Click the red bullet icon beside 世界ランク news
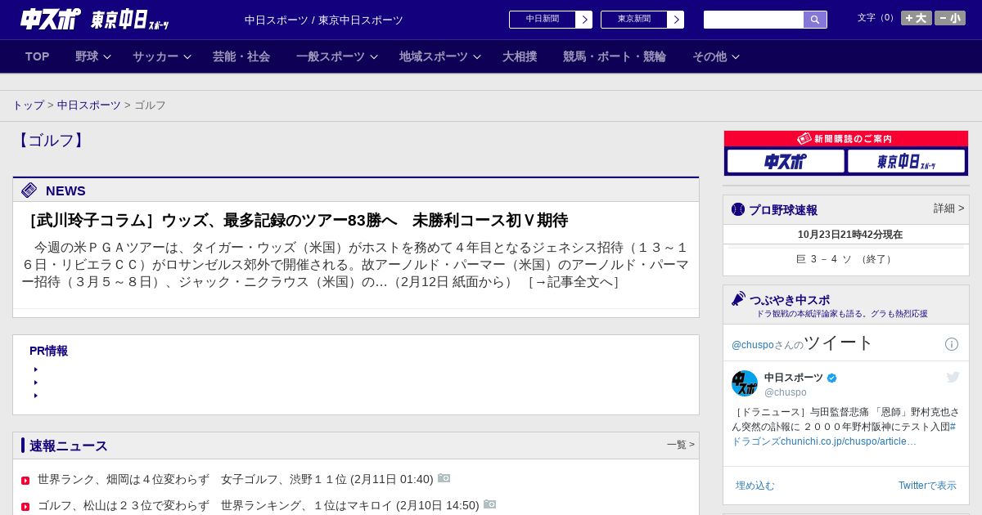The height and width of the screenshot is (515, 982). click(25, 481)
